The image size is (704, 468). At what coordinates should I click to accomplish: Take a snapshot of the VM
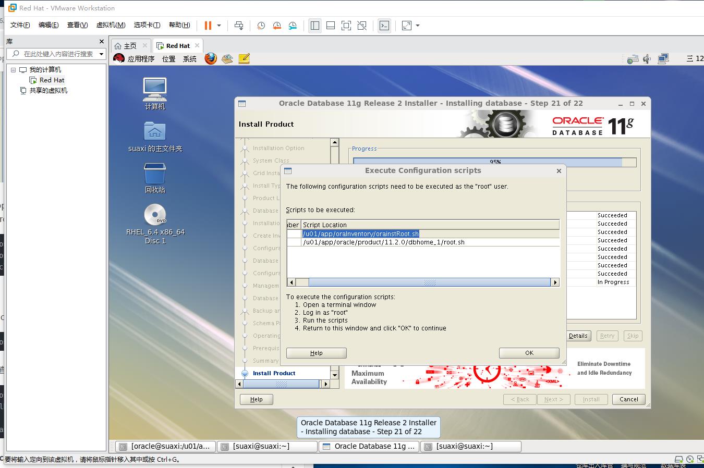[x=261, y=25]
